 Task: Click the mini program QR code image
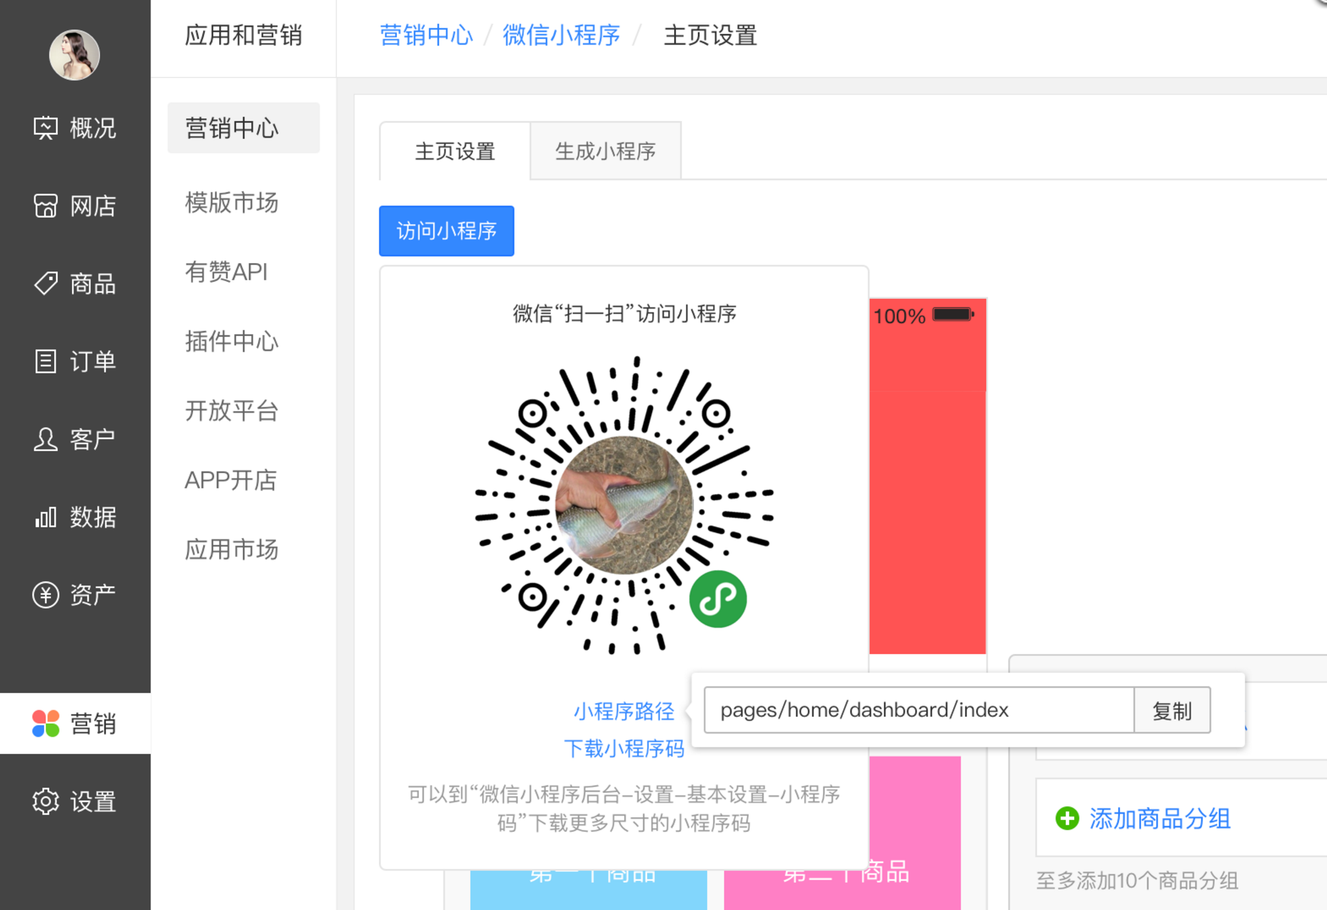pyautogui.click(x=624, y=506)
